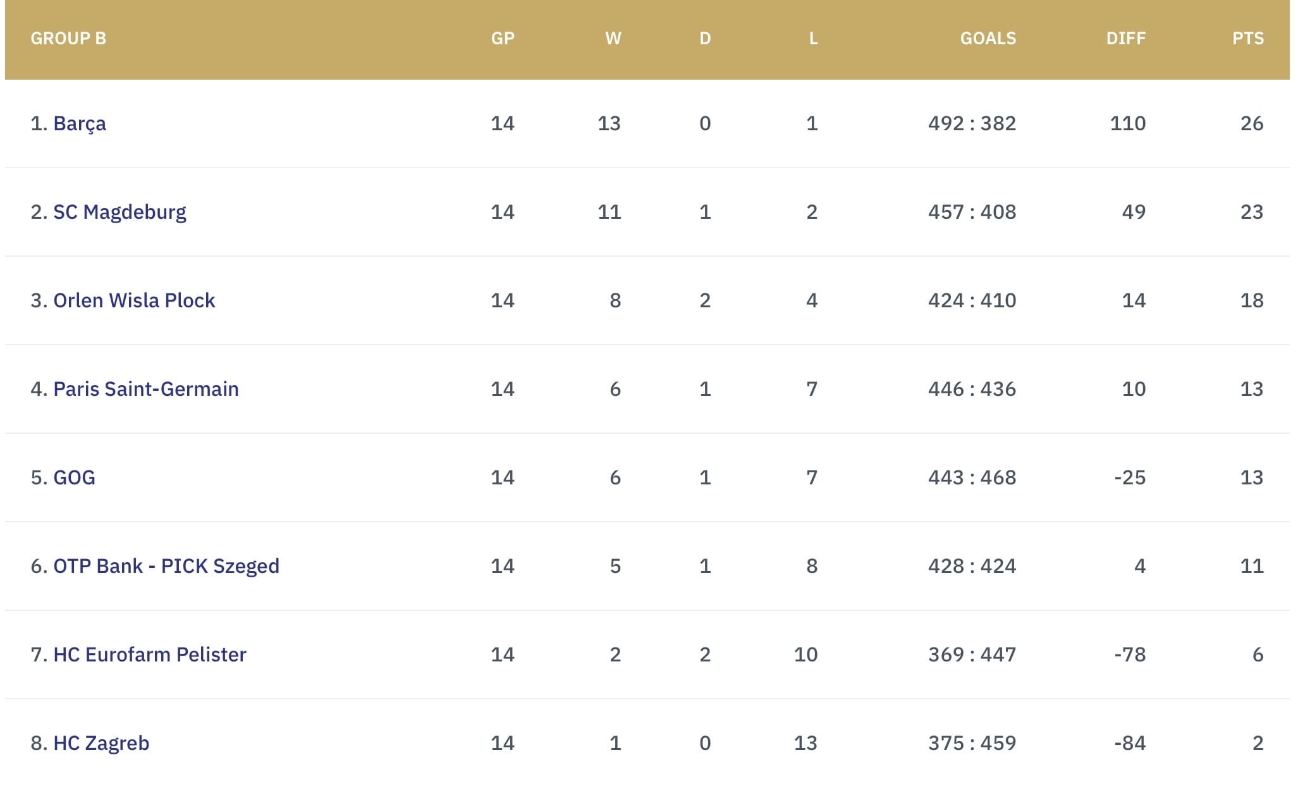Click the GROUP B header label
The image size is (1298, 786).
pos(68,39)
